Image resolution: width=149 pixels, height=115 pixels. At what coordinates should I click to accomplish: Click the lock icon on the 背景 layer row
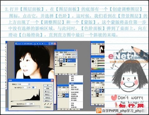75,64
